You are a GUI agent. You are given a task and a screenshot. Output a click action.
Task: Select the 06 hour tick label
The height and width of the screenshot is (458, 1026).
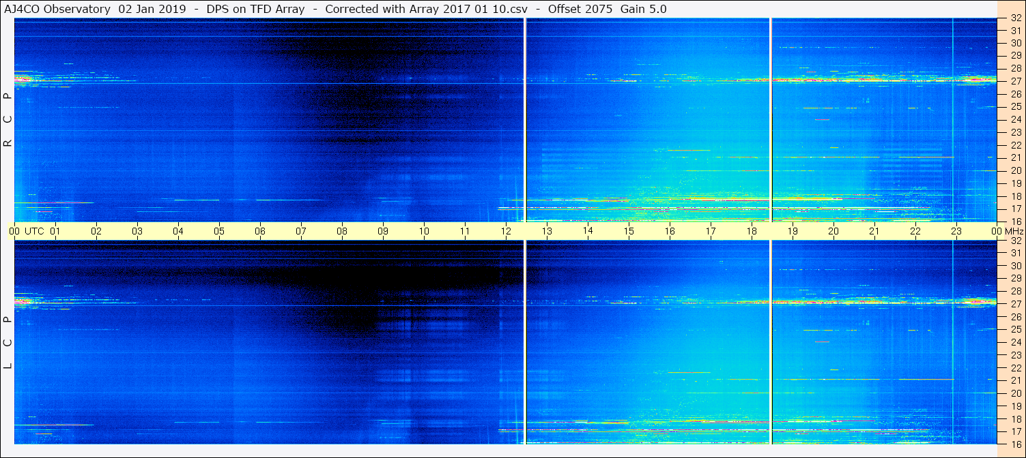[x=260, y=231]
